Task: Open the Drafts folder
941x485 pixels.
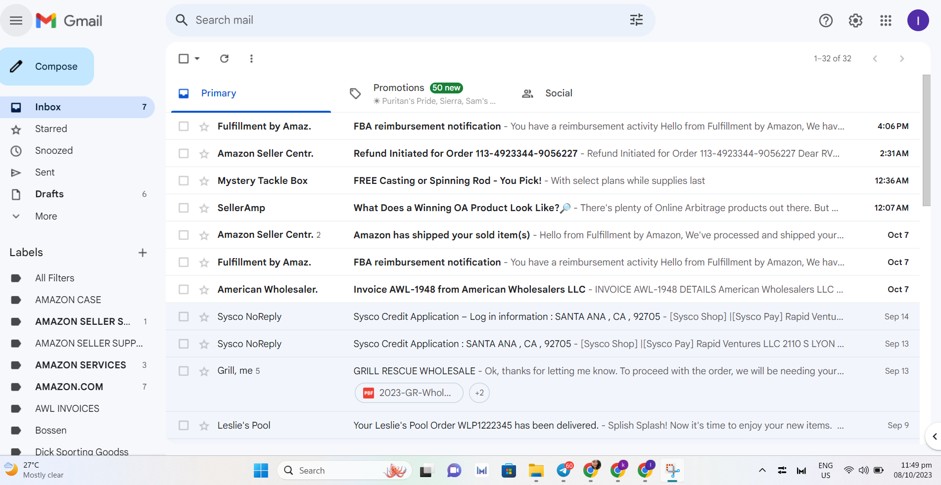Action: pyautogui.click(x=77, y=194)
